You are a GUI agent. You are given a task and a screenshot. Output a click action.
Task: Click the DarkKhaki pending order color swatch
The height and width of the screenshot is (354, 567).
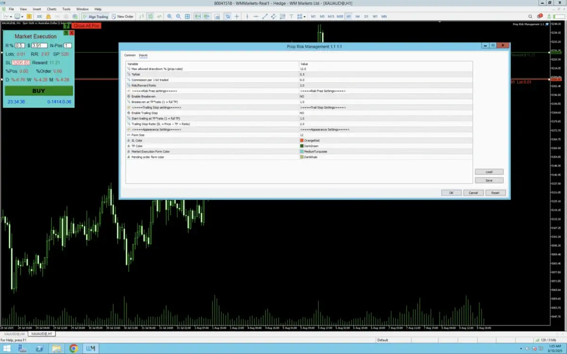(301, 157)
